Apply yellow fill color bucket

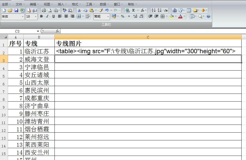tap(172, 16)
